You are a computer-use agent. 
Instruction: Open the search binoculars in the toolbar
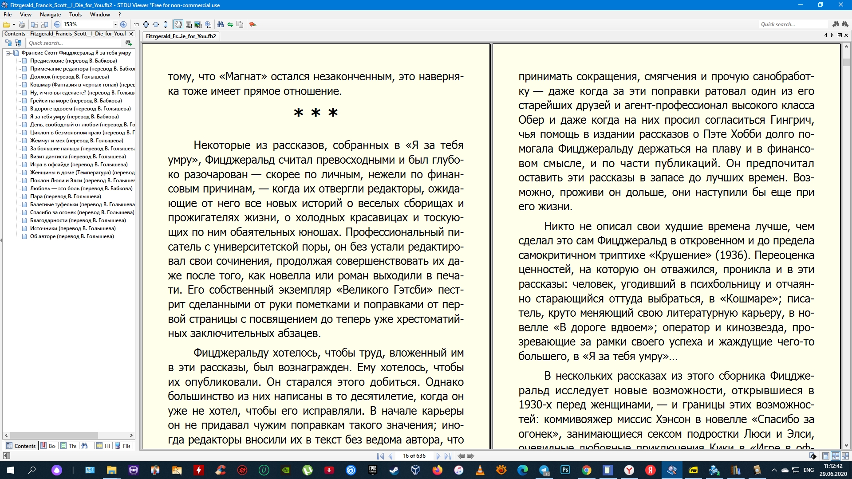tap(220, 24)
